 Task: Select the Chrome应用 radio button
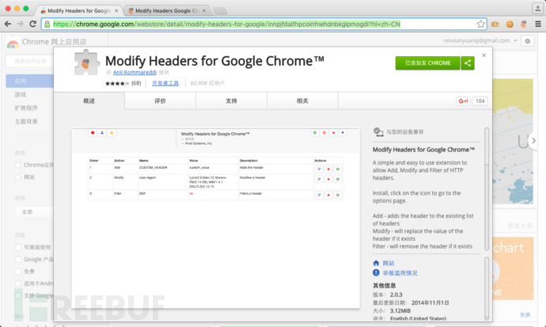[x=17, y=165]
